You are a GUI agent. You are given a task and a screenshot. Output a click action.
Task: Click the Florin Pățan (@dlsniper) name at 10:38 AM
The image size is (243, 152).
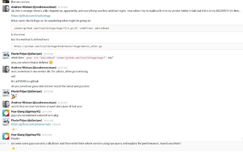(x=27, y=91)
